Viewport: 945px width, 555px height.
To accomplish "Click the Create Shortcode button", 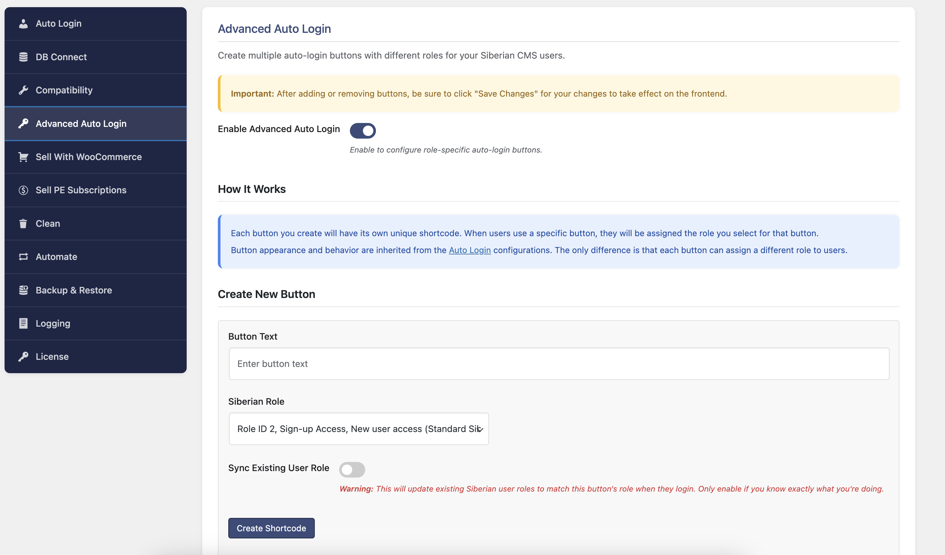I will [x=271, y=528].
